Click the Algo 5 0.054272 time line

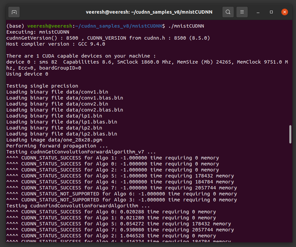[119, 224]
